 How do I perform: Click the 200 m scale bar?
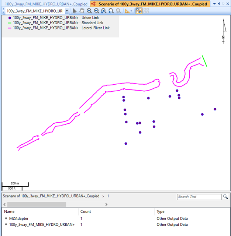pos(15,184)
